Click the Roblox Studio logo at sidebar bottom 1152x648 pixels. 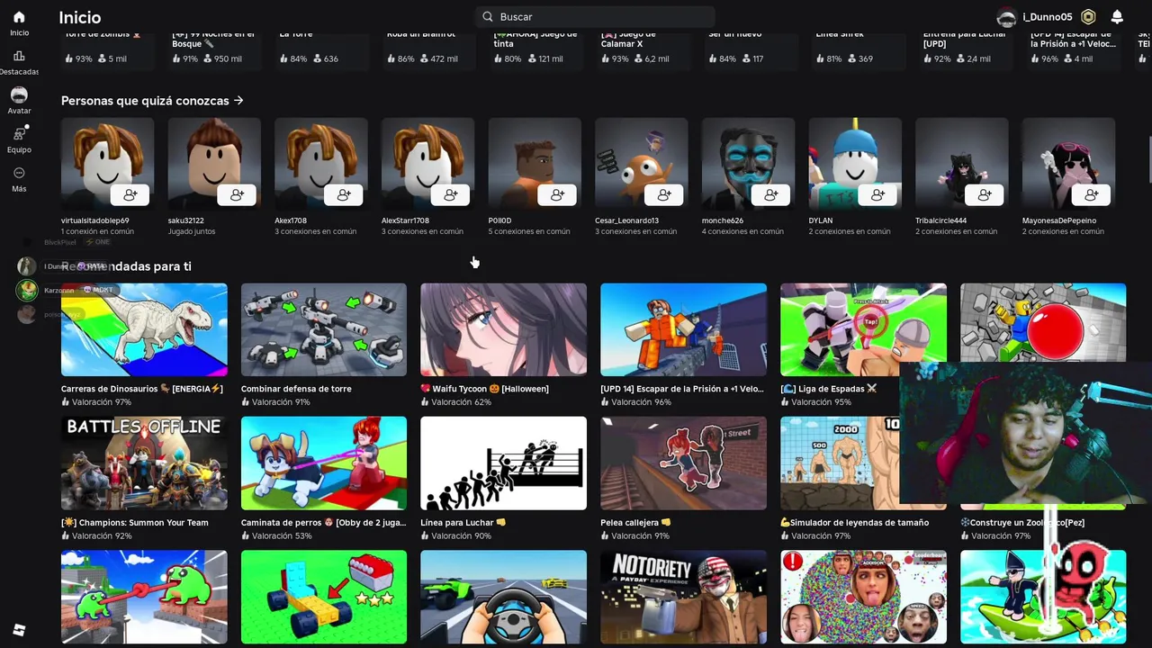pyautogui.click(x=19, y=630)
